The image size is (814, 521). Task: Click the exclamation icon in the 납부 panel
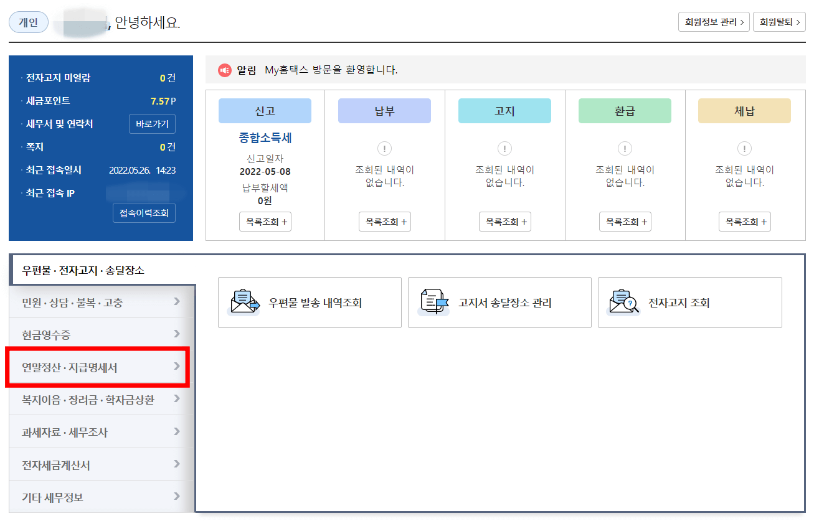(x=384, y=148)
